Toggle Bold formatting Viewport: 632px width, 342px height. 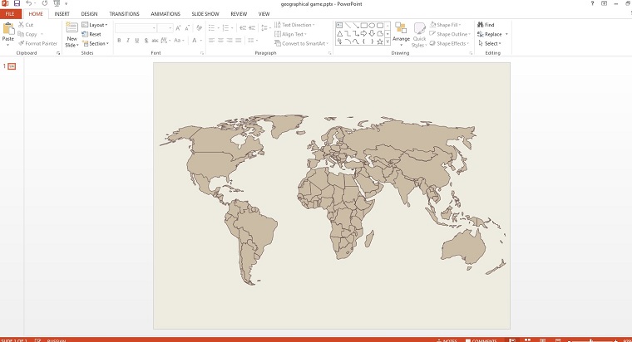coord(119,40)
